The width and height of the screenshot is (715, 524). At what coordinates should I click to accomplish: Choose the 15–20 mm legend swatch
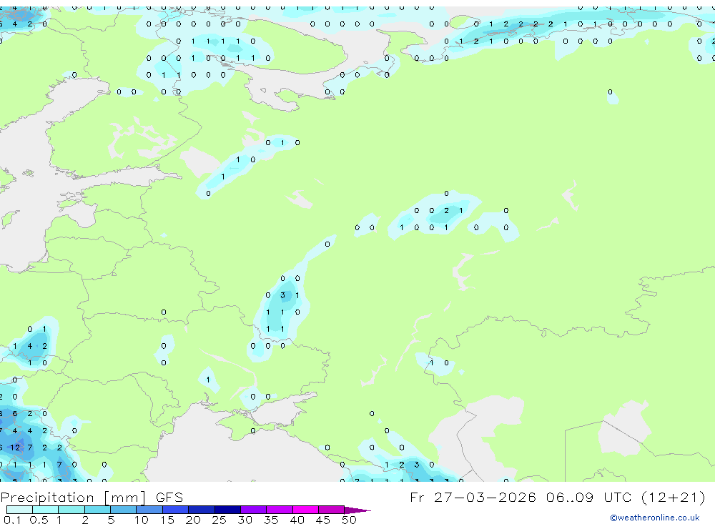pyautogui.click(x=176, y=510)
